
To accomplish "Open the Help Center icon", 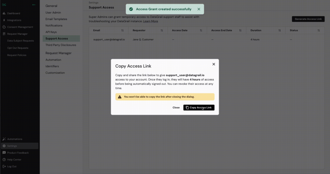I will tap(4, 159).
